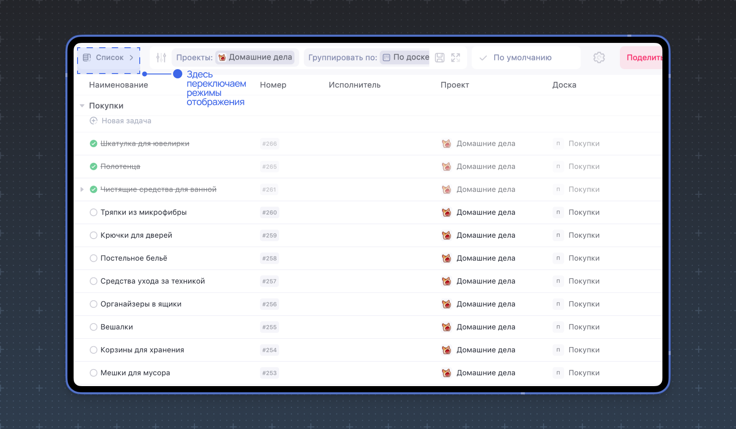Open the Список view mode switcher
Screen dimensions: 736x429
click(x=109, y=58)
